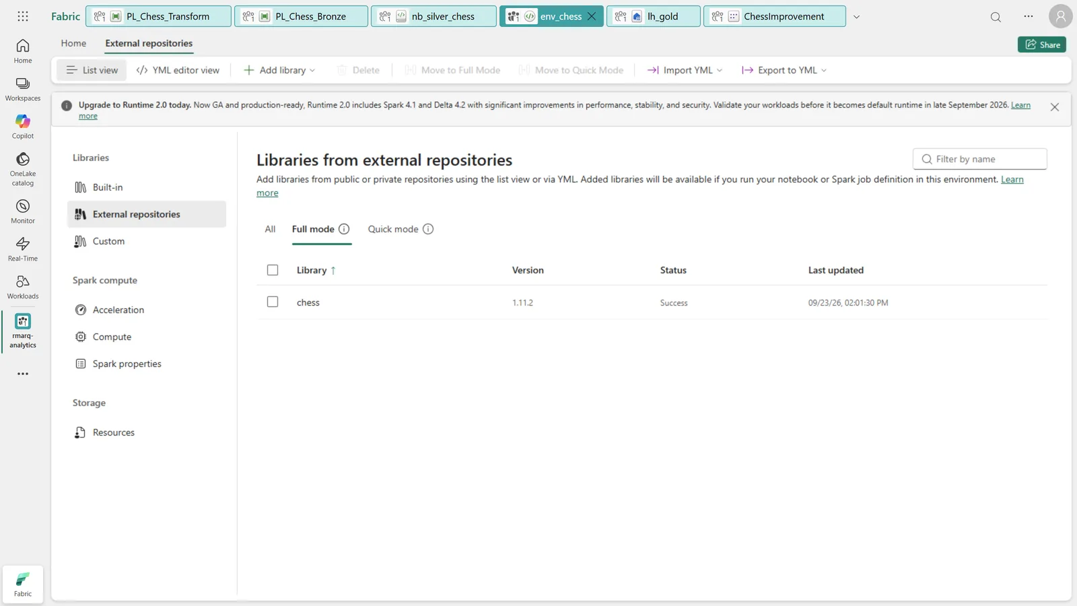This screenshot has height=606, width=1077.
Task: Switch to List view
Action: tap(92, 70)
